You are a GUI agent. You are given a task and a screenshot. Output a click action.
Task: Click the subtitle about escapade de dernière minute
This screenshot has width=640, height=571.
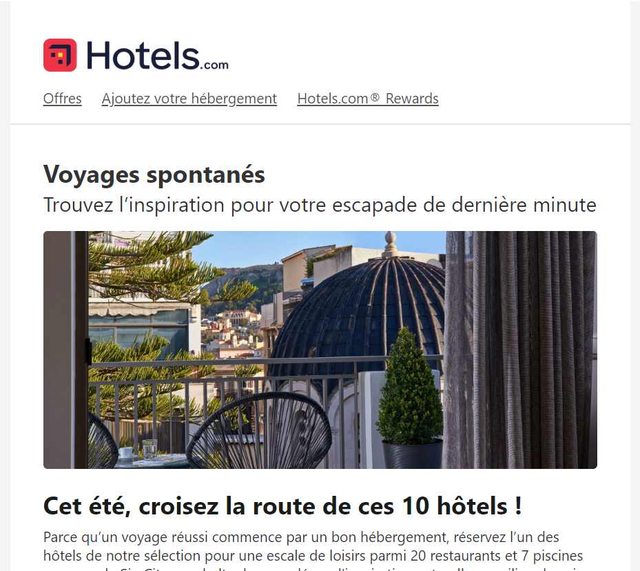click(x=320, y=205)
